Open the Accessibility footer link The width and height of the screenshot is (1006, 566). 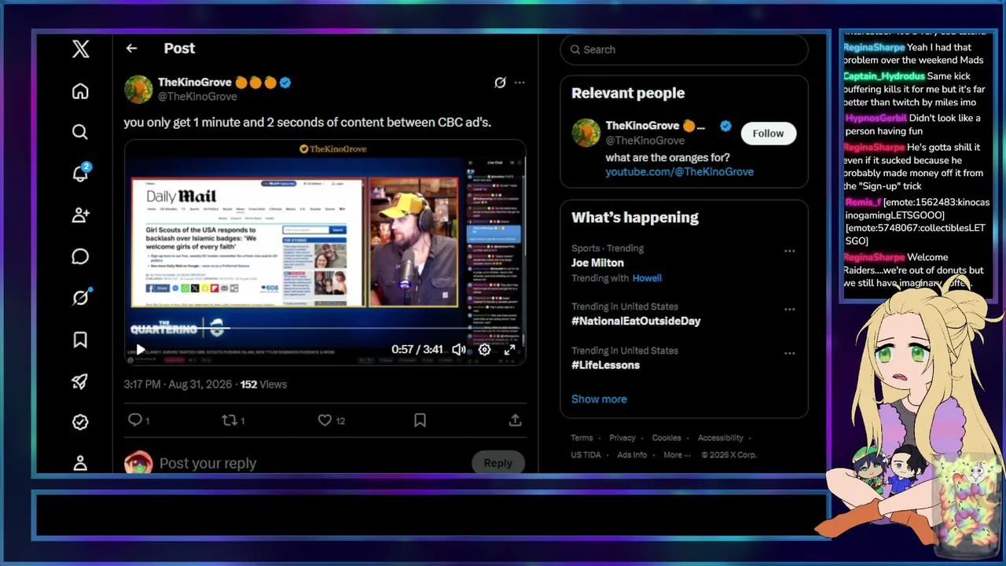(x=720, y=438)
